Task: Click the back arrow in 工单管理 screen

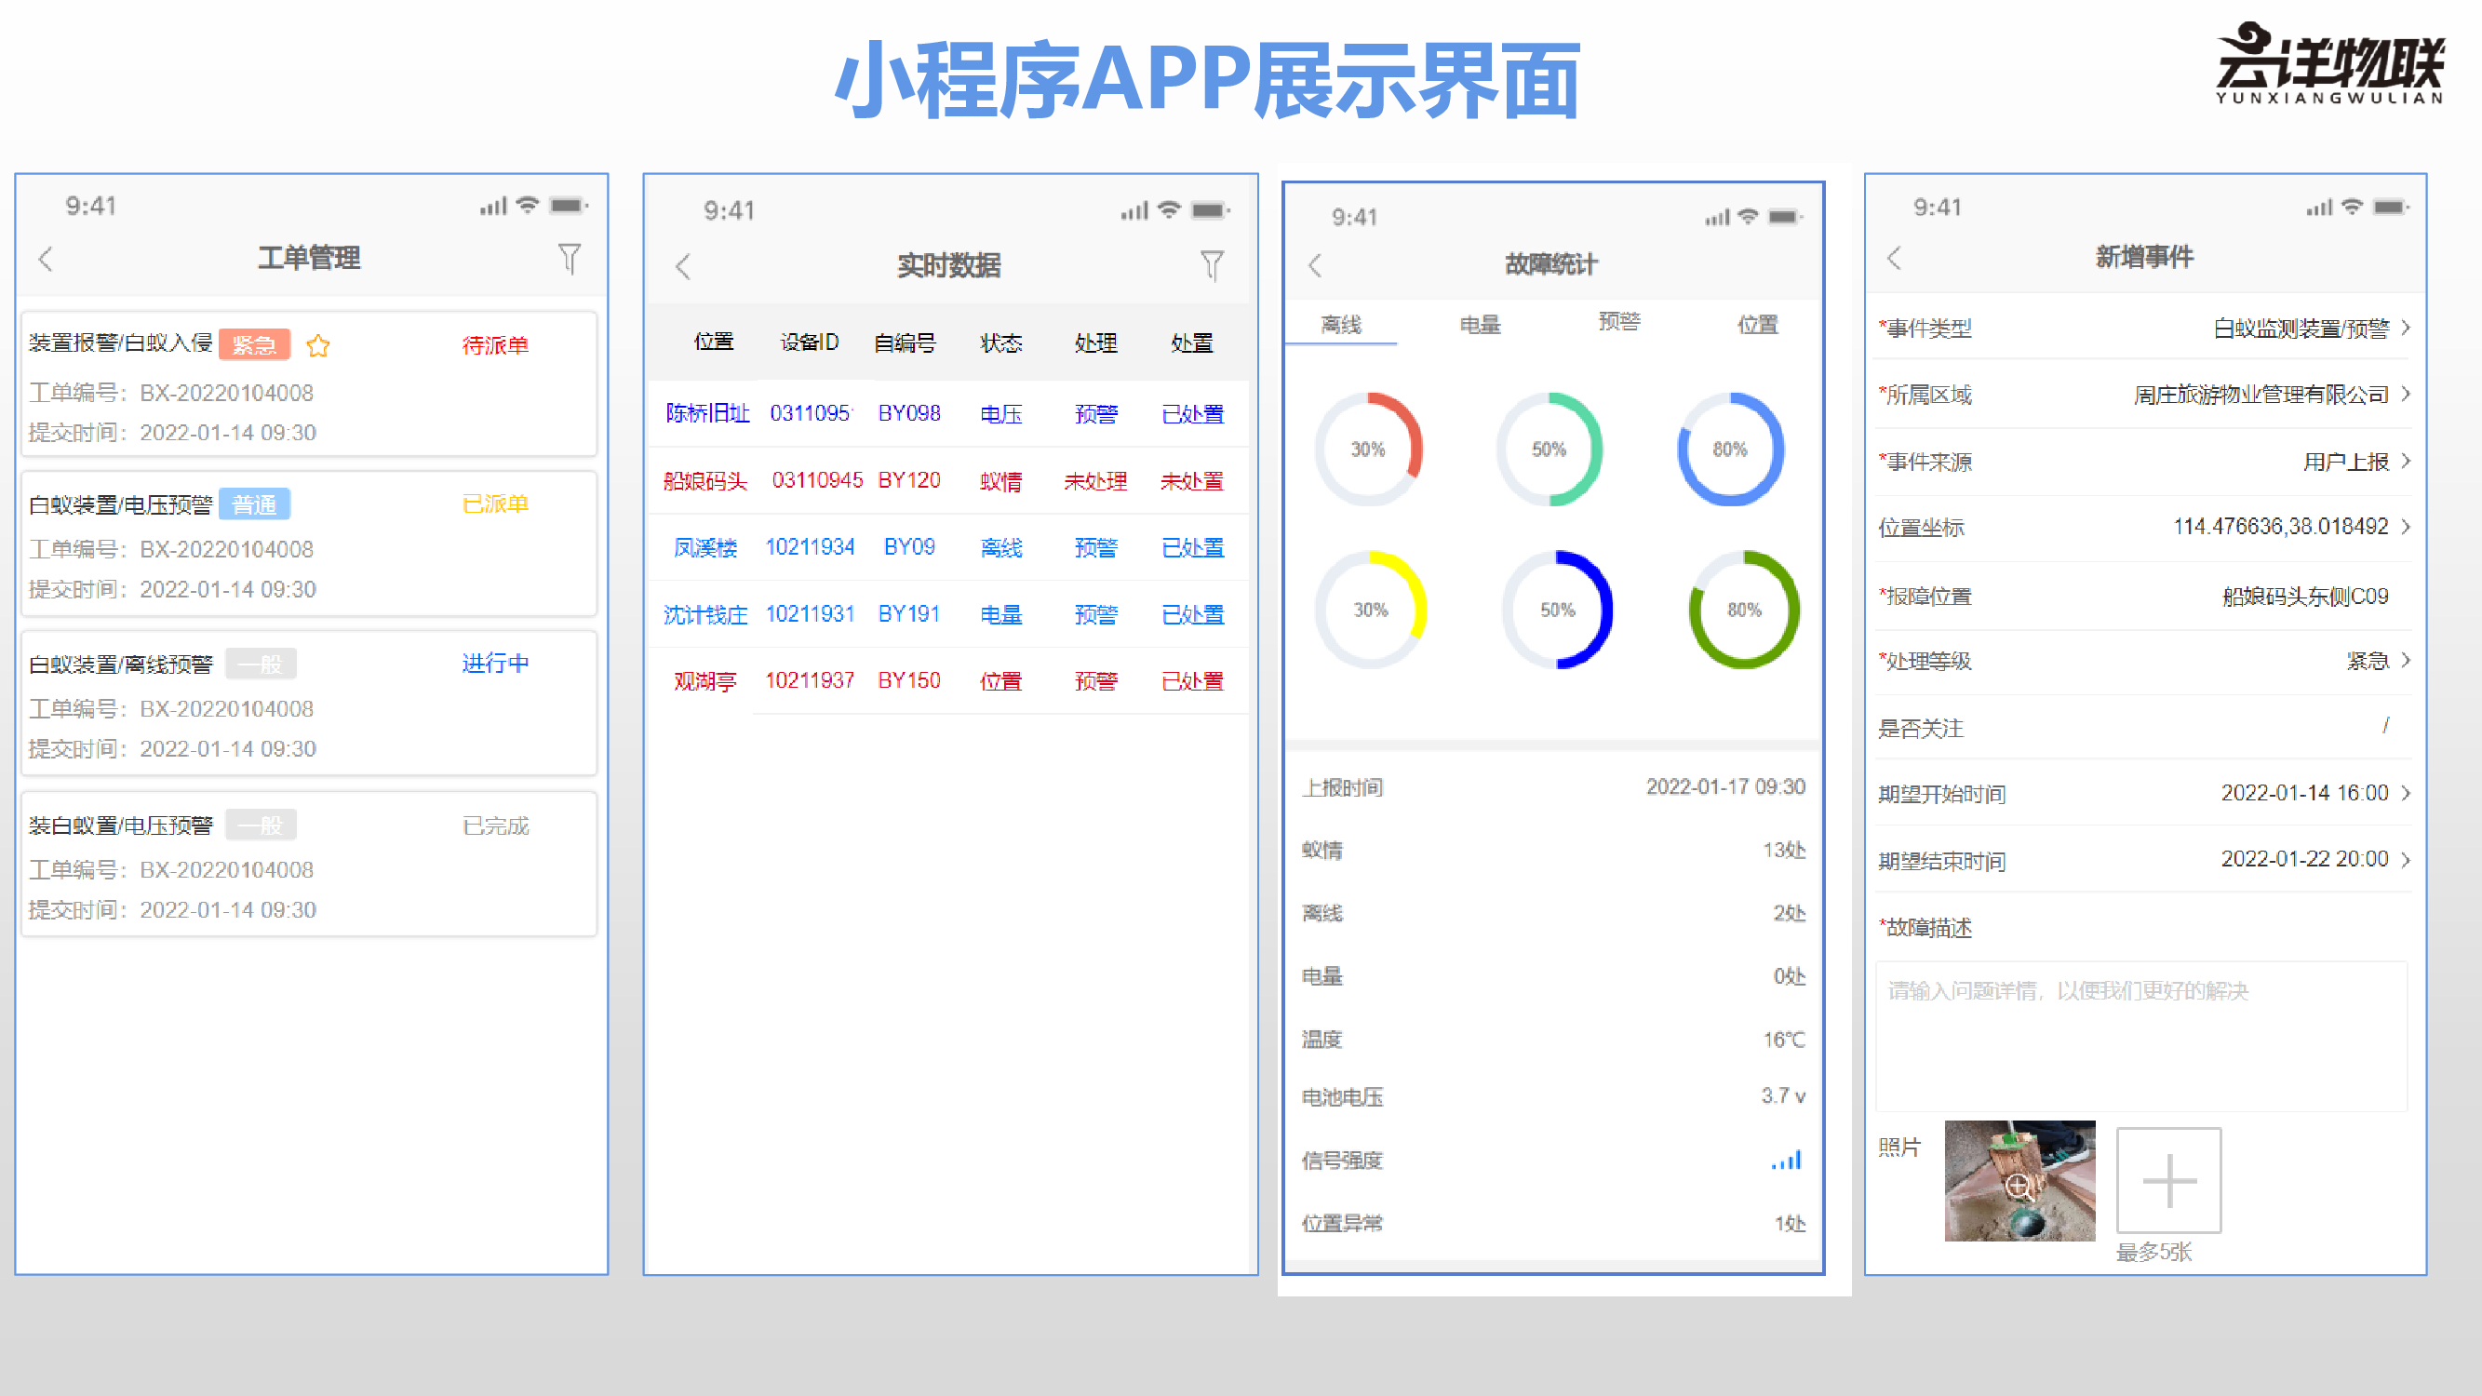Action: pos(46,259)
